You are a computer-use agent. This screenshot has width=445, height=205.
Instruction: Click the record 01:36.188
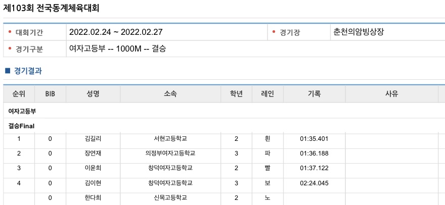point(314,153)
